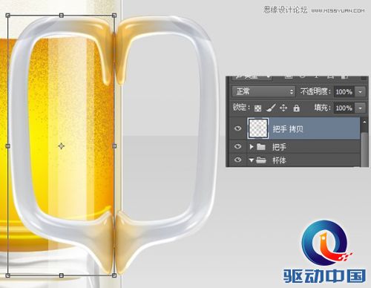
Task: Toggle lock transparent pixels icon
Action: click(x=257, y=108)
